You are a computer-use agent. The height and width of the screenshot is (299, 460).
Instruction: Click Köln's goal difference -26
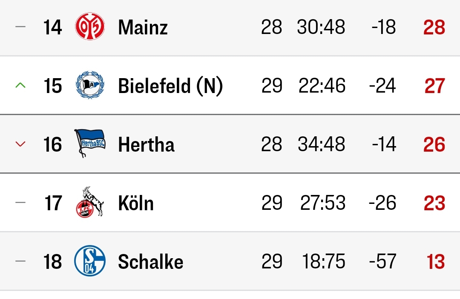[382, 203]
